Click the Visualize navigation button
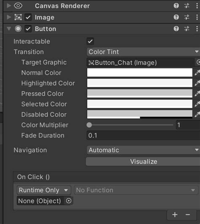 (143, 162)
